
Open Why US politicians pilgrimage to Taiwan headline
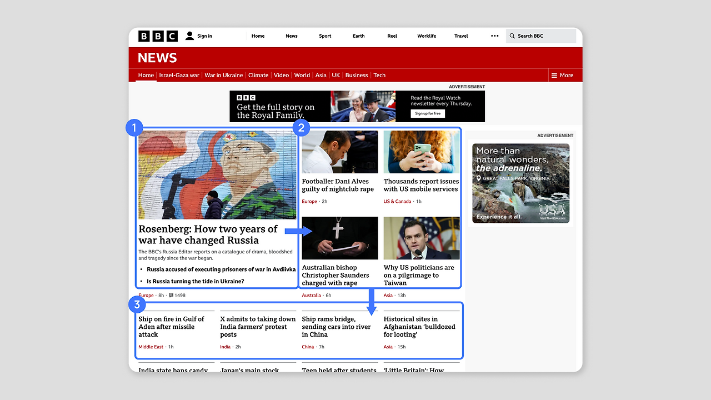(419, 275)
